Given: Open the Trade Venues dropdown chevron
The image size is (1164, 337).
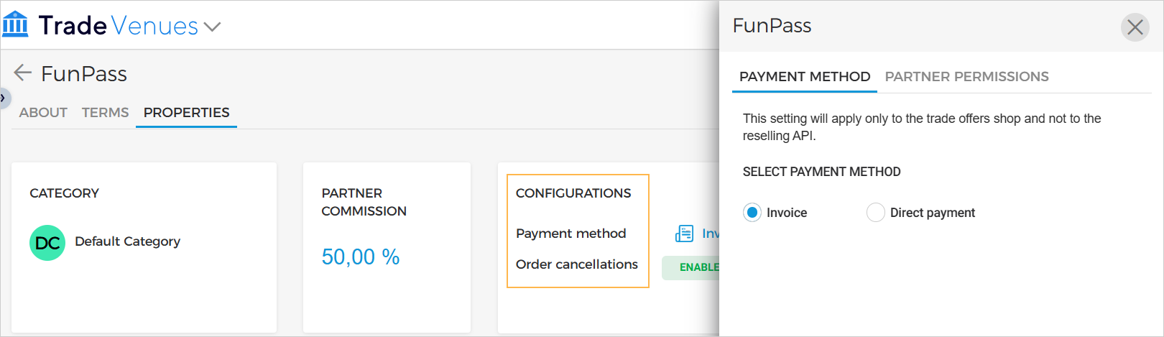Looking at the screenshot, I should 212,27.
